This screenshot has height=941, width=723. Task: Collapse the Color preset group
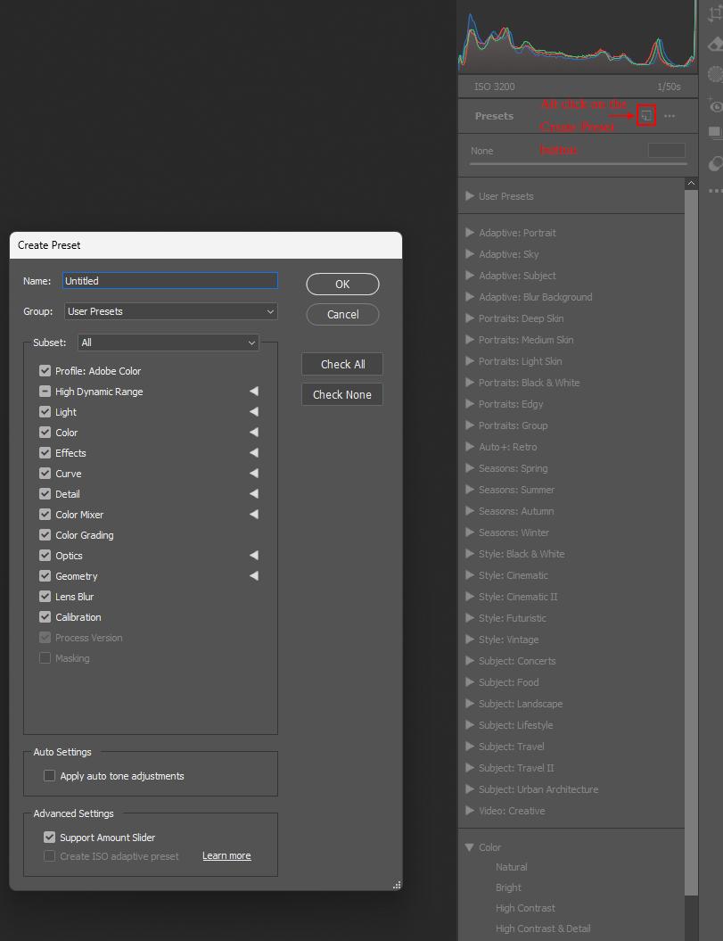pyautogui.click(x=470, y=846)
